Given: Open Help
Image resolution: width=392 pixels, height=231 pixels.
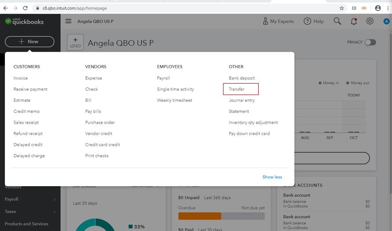Looking at the screenshot, I should (314, 21).
